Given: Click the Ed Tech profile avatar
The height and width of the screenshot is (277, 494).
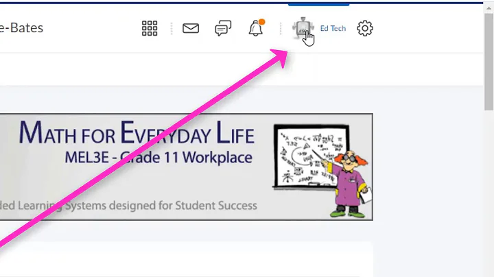Looking at the screenshot, I should [x=303, y=28].
